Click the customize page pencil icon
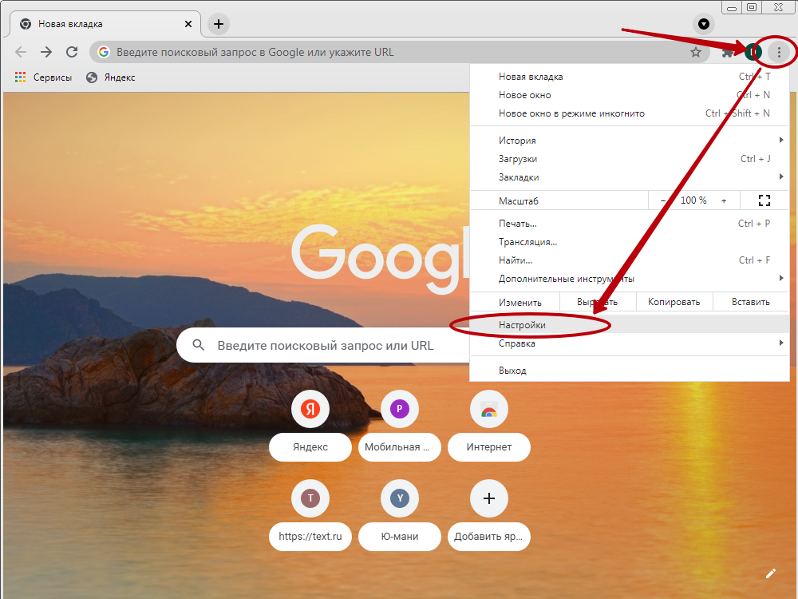The width and height of the screenshot is (798, 599). pyautogui.click(x=770, y=573)
